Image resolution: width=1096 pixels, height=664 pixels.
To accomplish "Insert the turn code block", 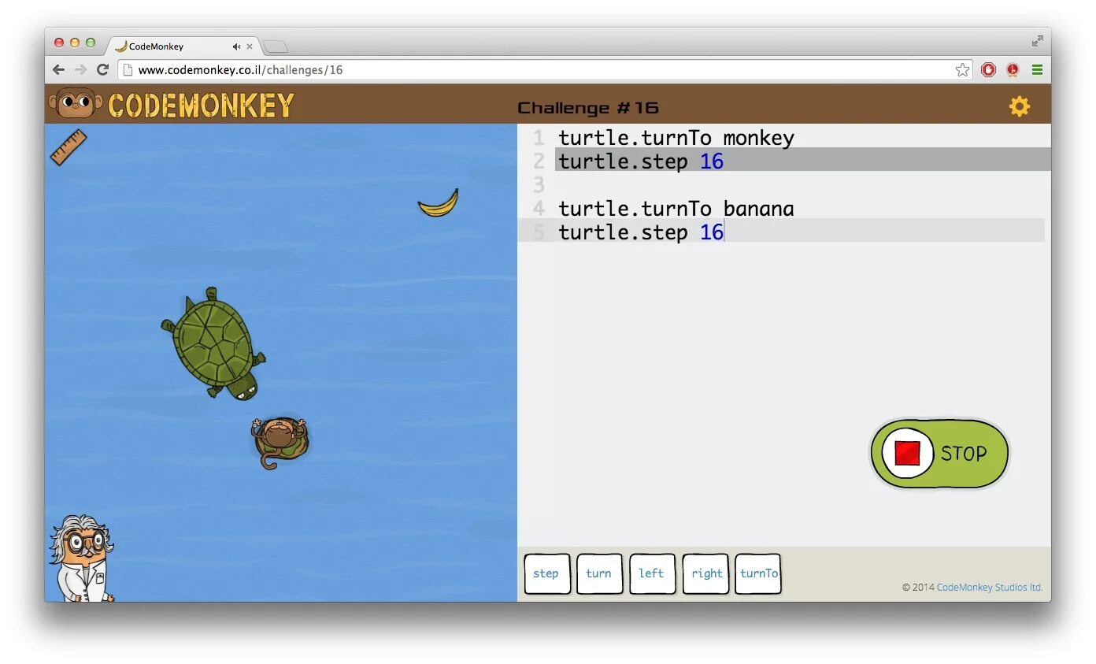I will [599, 573].
